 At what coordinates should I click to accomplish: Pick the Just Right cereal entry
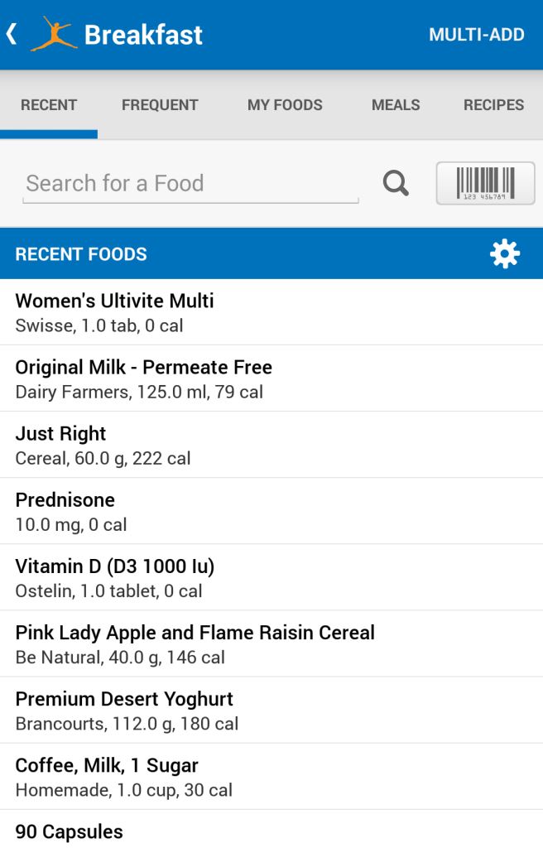pos(271,445)
